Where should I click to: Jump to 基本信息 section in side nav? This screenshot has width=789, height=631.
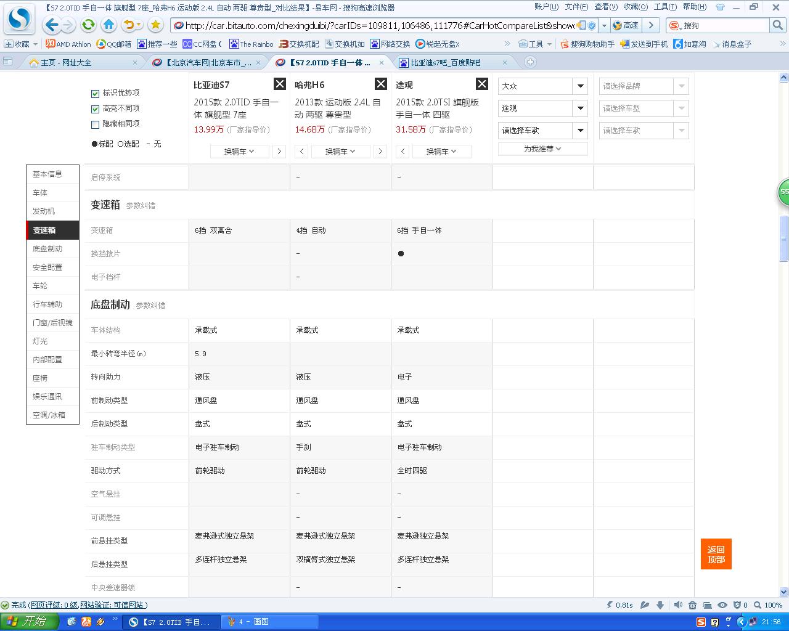[x=52, y=174]
